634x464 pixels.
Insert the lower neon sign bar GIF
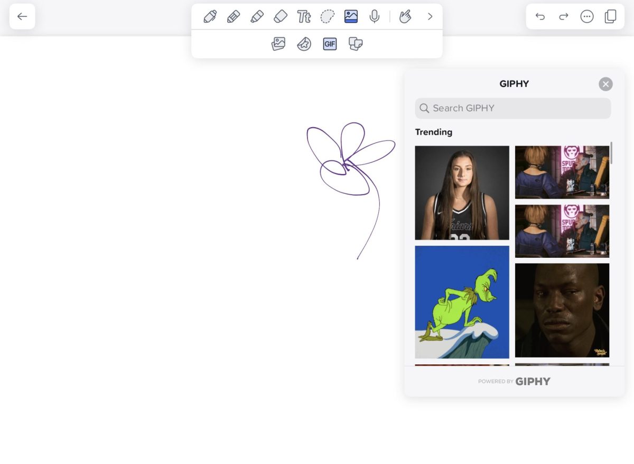562,231
